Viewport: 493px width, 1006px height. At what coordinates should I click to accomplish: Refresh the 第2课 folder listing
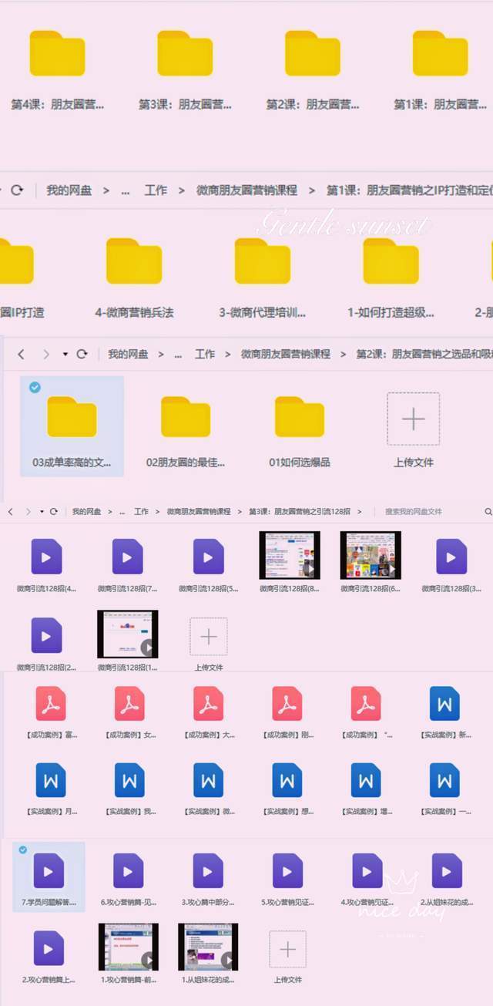click(x=82, y=354)
